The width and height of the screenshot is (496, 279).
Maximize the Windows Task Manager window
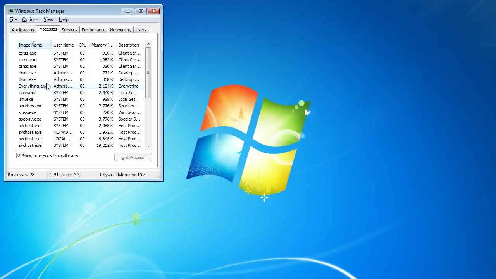[141, 11]
